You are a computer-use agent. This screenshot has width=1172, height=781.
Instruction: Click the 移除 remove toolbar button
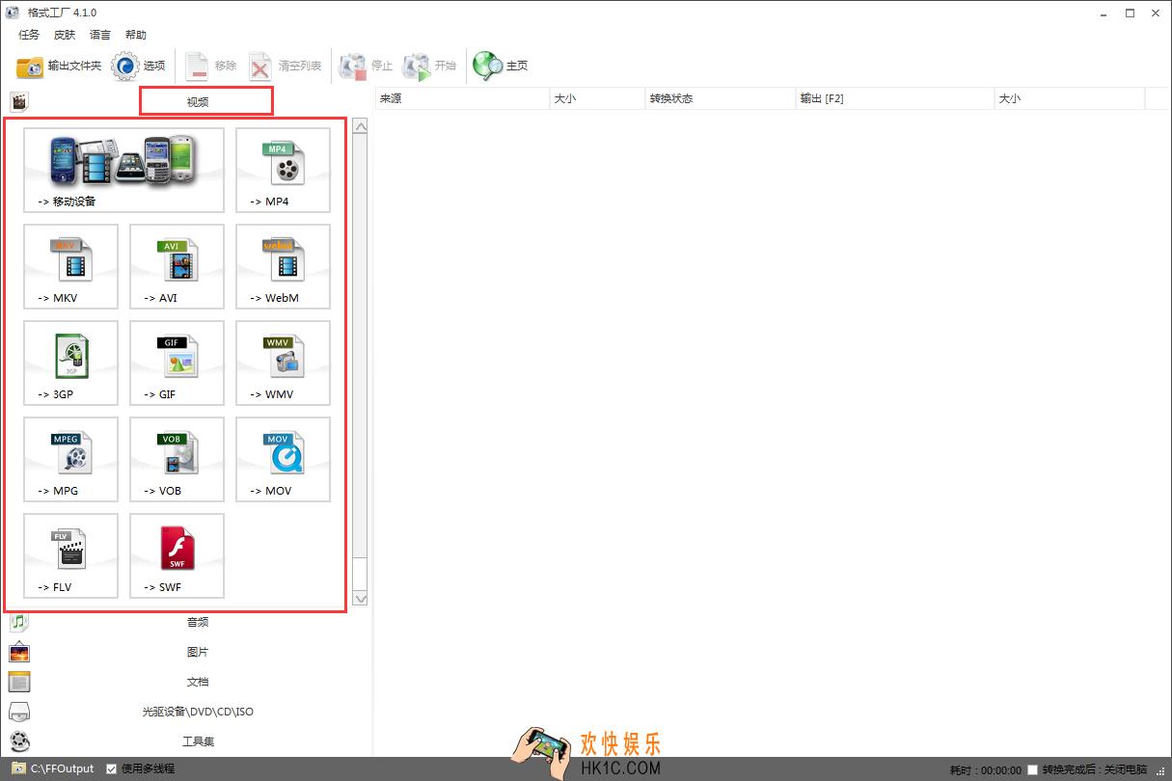(x=210, y=66)
